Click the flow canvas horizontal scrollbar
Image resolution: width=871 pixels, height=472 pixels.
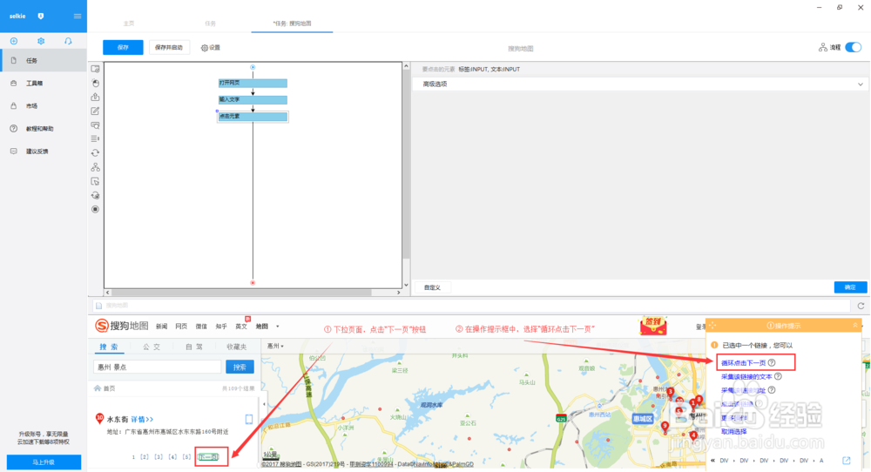(241, 292)
